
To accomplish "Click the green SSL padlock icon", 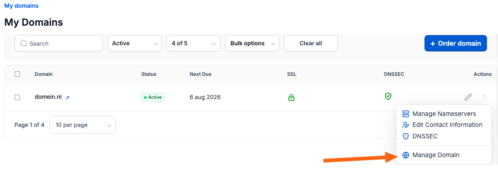I will [x=291, y=97].
